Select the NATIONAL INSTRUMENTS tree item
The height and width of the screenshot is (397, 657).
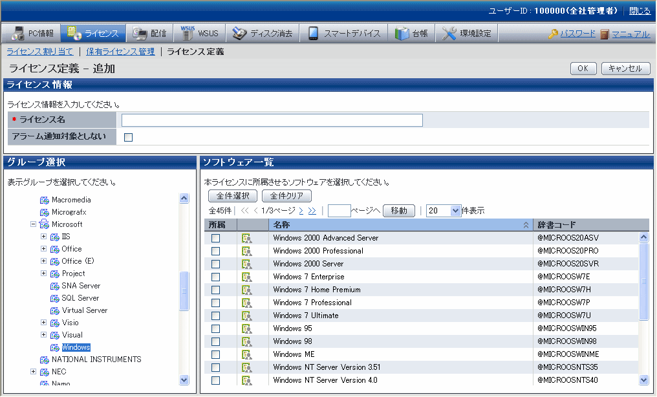click(x=96, y=359)
